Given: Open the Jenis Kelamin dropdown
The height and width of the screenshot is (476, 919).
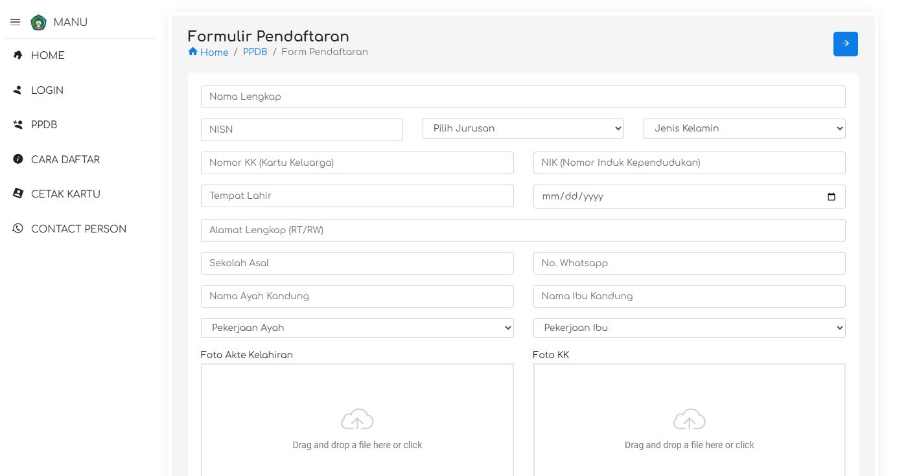Looking at the screenshot, I should tap(744, 129).
